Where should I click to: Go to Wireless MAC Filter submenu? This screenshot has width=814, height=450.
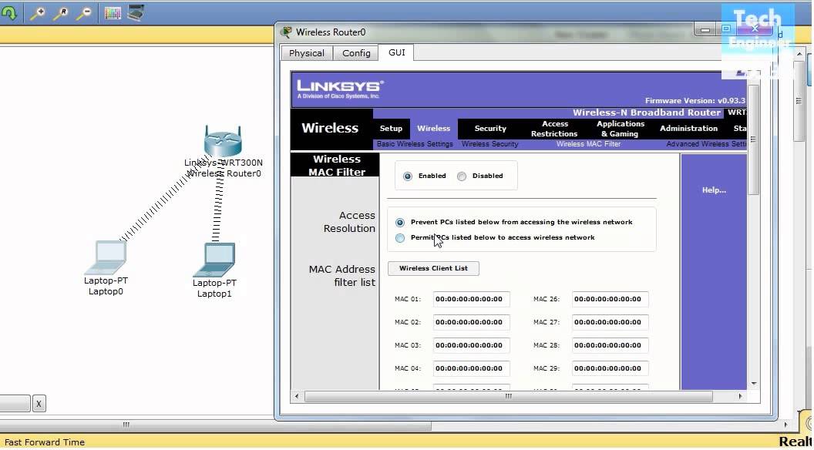tap(588, 144)
